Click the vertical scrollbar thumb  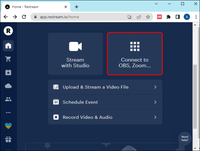point(195,97)
